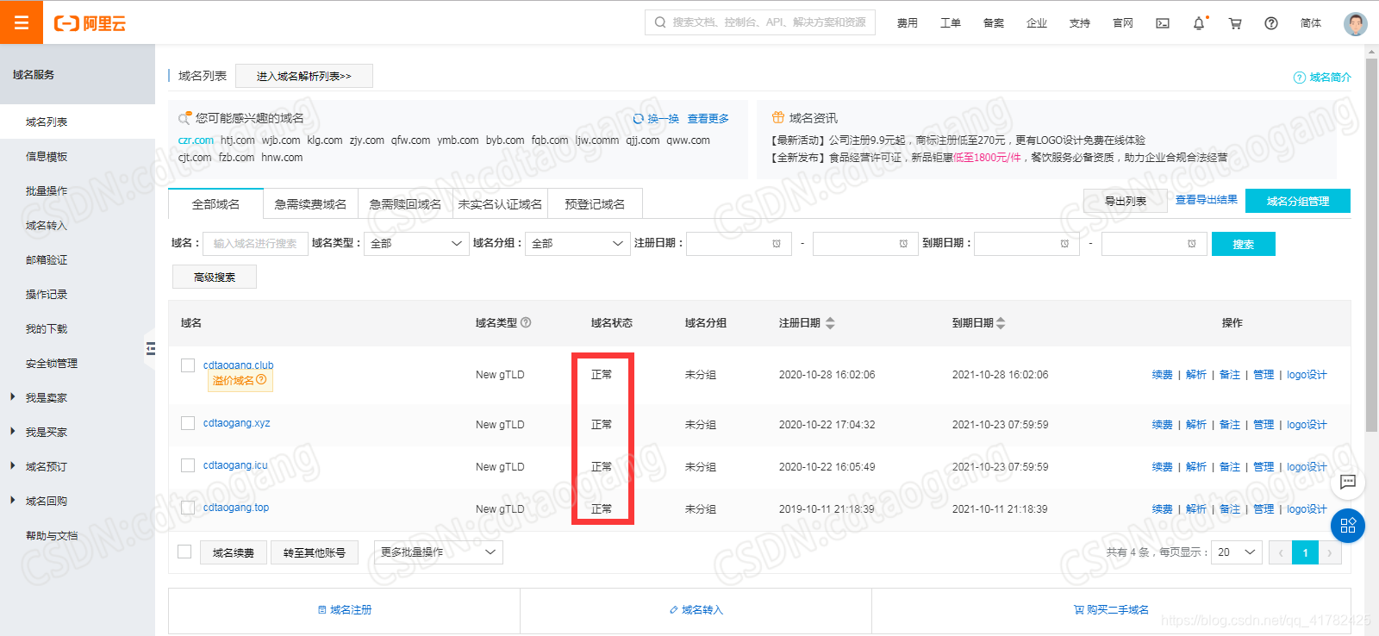Image resolution: width=1379 pixels, height=636 pixels.
Task: Sort by 到期日期 column arrows
Action: pos(1001,323)
